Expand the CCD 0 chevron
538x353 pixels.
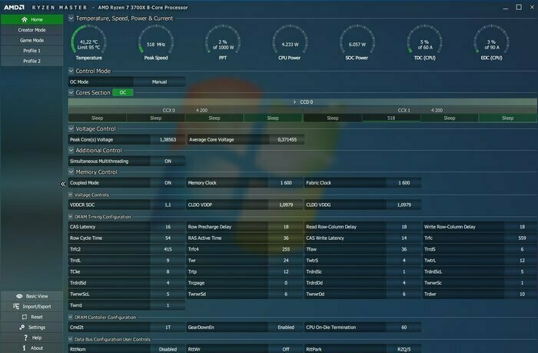(294, 102)
